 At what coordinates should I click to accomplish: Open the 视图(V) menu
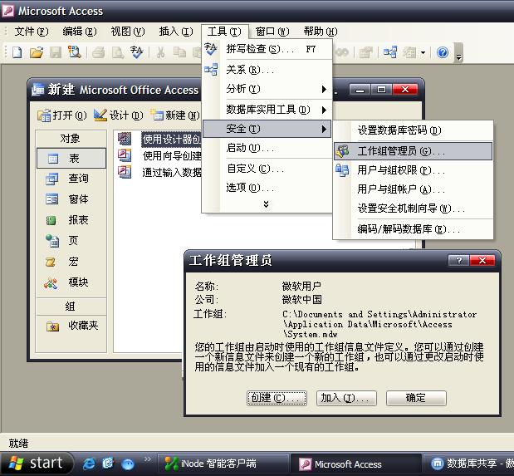pos(128,32)
